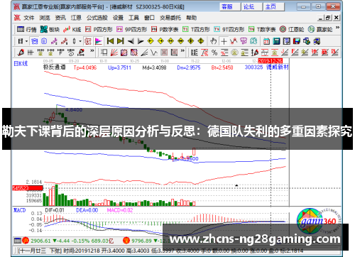
Task: Open the 设置 menu
Action: 118,18
